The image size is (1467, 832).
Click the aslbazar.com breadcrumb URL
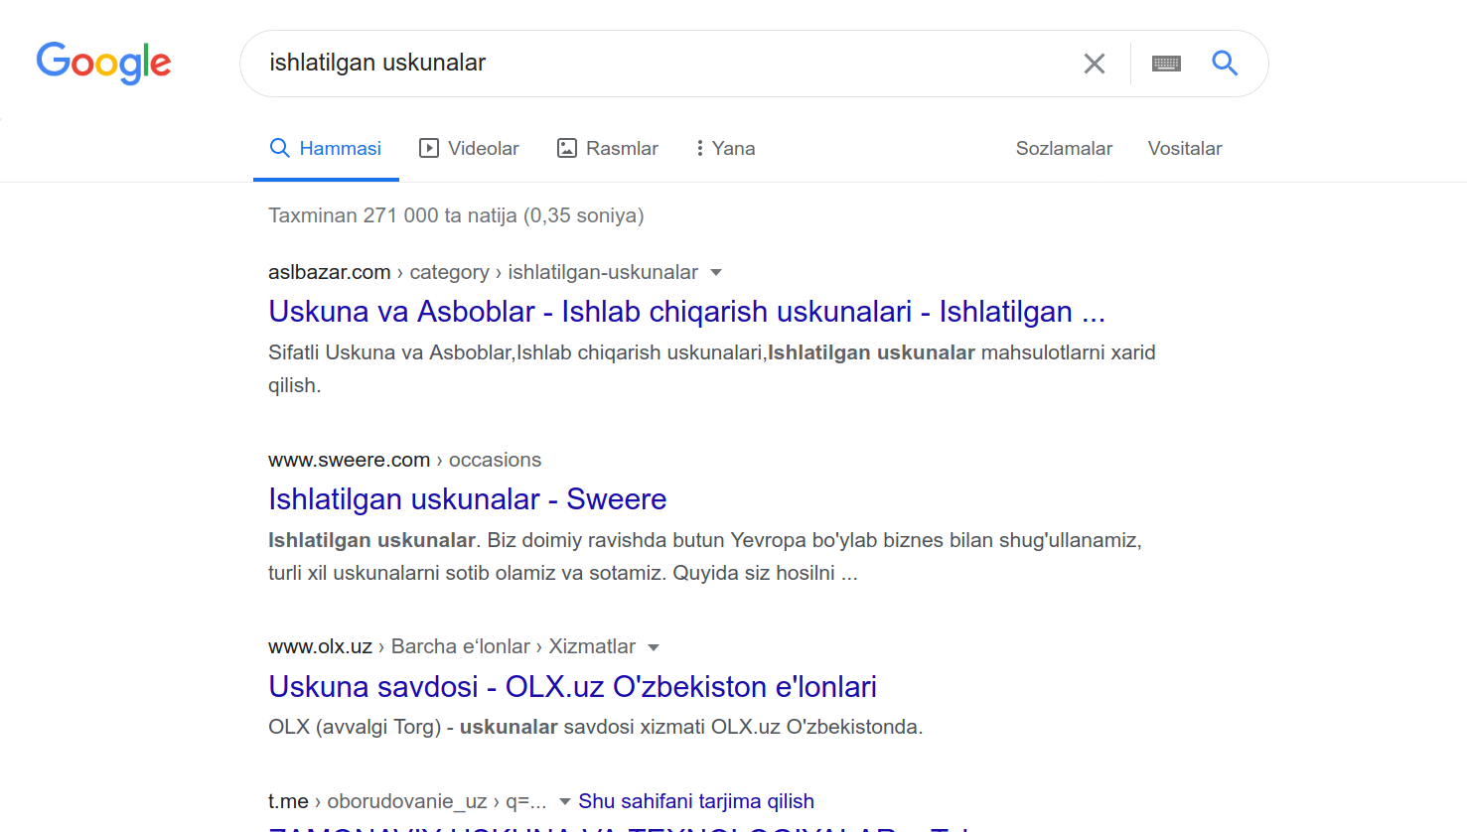(483, 272)
